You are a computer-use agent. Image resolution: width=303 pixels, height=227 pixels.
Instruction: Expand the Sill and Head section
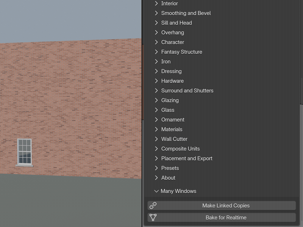tap(173, 23)
